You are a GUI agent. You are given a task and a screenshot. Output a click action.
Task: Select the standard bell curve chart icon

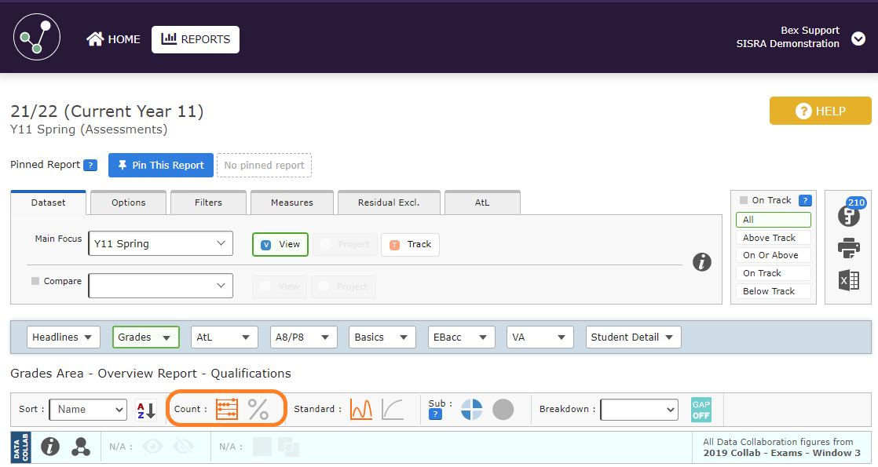coord(361,409)
